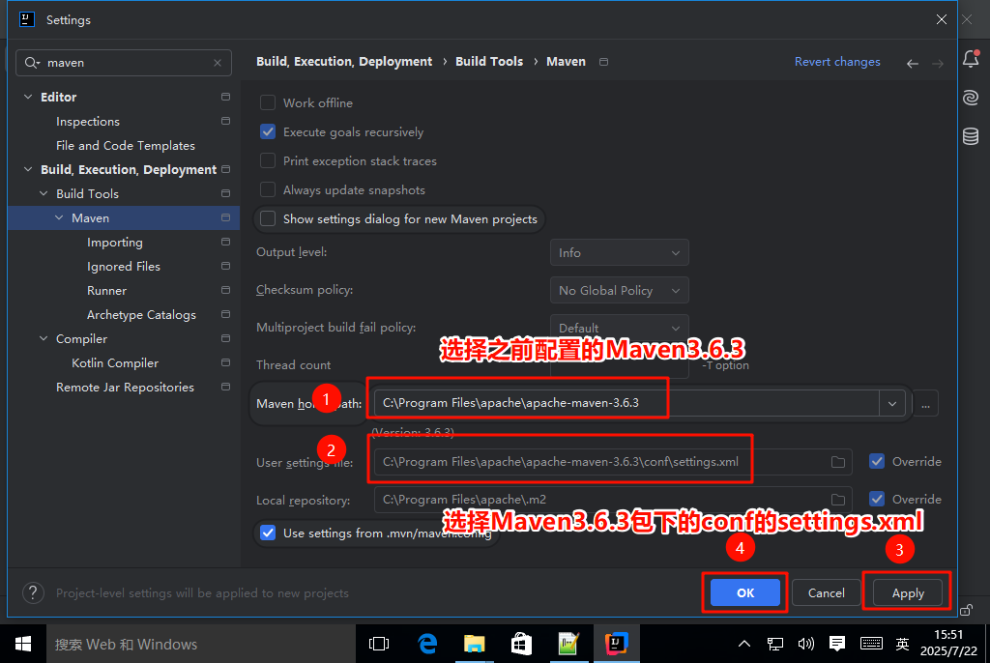Click the Cancel button

(826, 592)
